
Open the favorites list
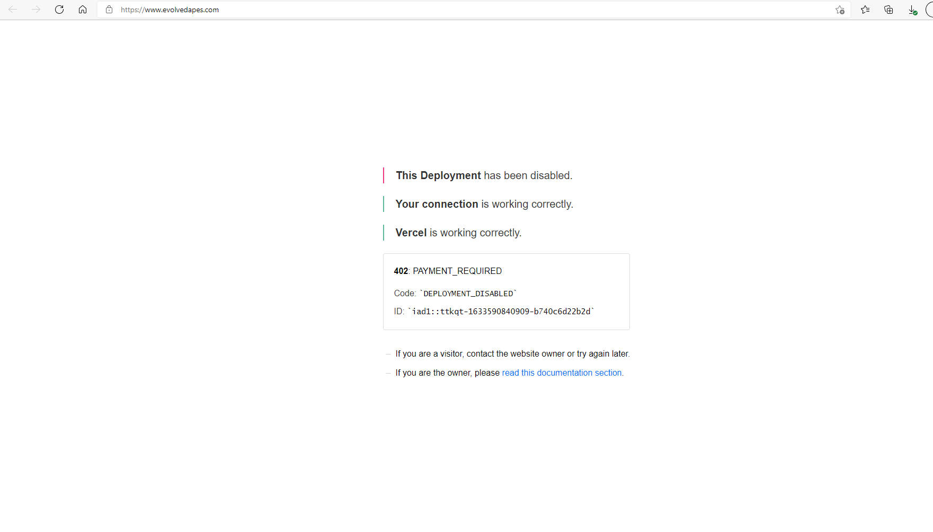pos(865,10)
